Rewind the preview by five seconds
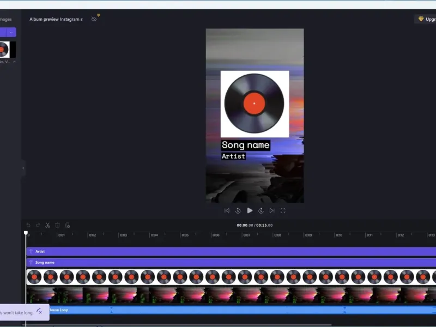 click(x=238, y=210)
